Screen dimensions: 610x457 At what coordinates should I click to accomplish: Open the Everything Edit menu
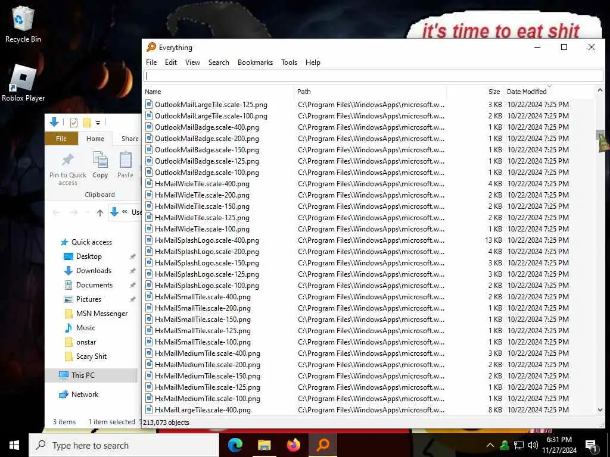[x=171, y=62]
